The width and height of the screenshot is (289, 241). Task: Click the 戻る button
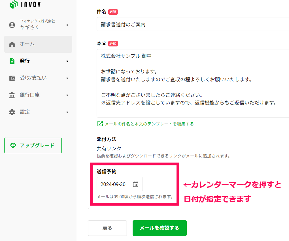coord(107,228)
